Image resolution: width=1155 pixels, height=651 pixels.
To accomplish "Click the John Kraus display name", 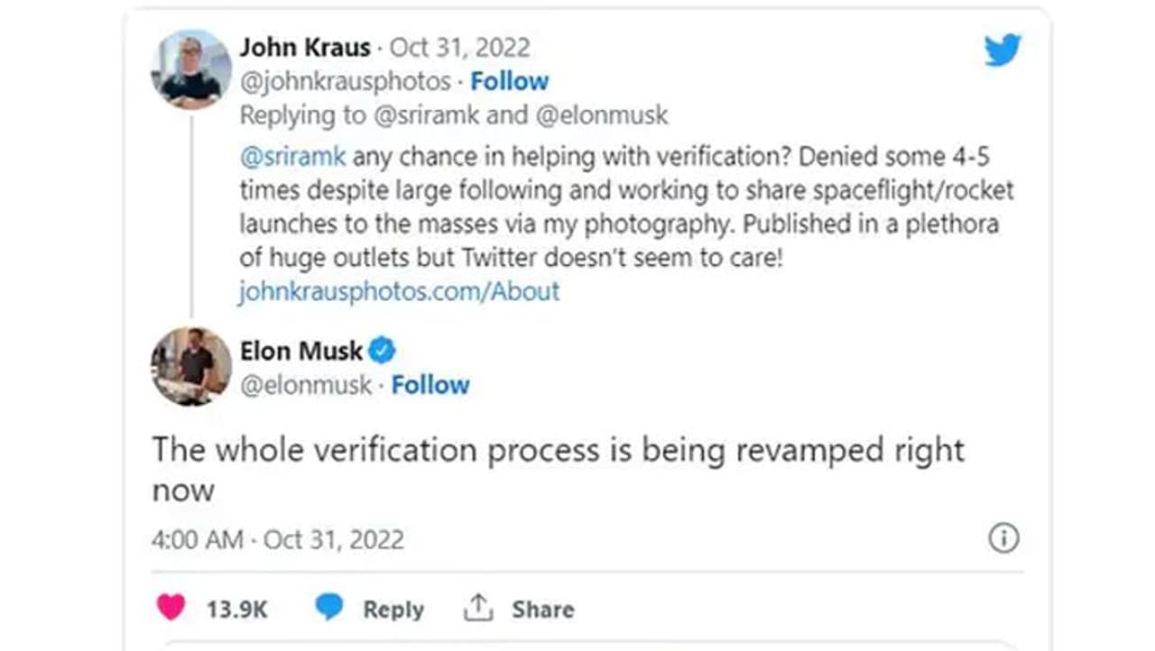I will [x=305, y=47].
